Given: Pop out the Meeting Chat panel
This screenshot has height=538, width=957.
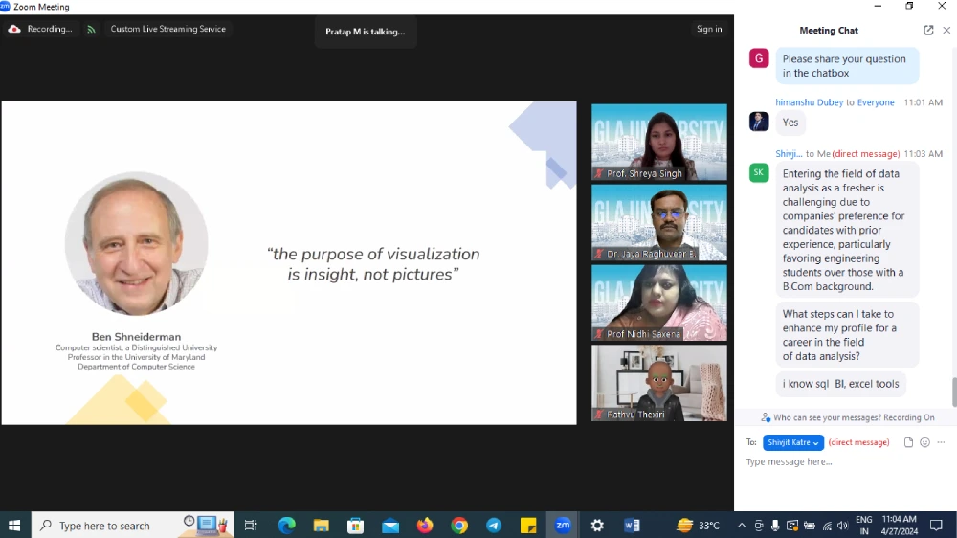Looking at the screenshot, I should (928, 31).
